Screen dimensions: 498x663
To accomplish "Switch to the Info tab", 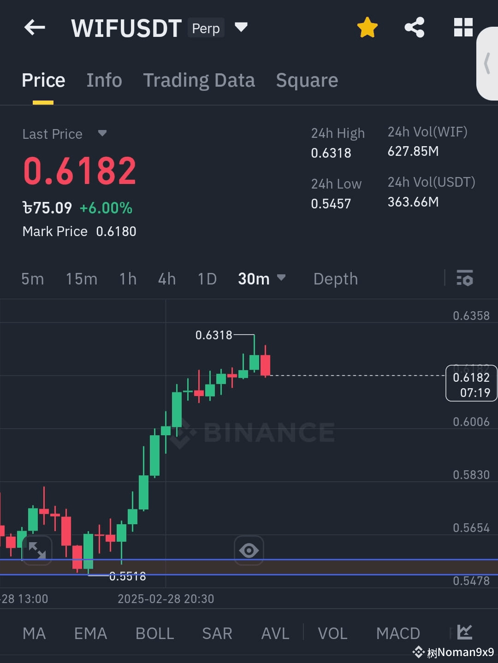I will point(104,80).
